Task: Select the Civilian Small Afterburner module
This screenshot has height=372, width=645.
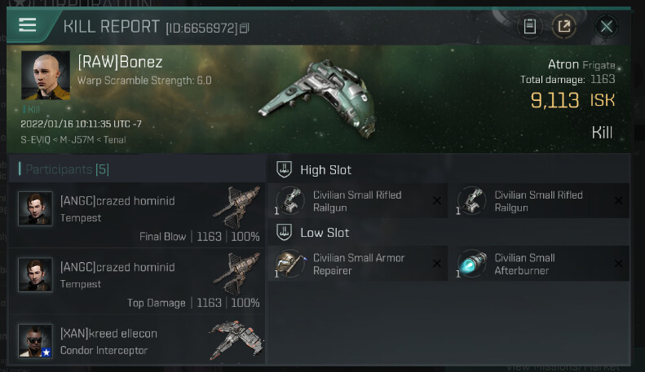Action: (538, 264)
